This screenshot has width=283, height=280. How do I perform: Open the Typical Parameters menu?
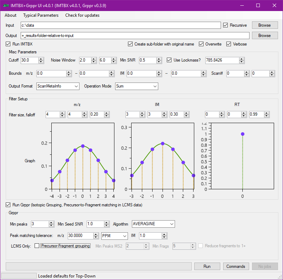(x=41, y=15)
